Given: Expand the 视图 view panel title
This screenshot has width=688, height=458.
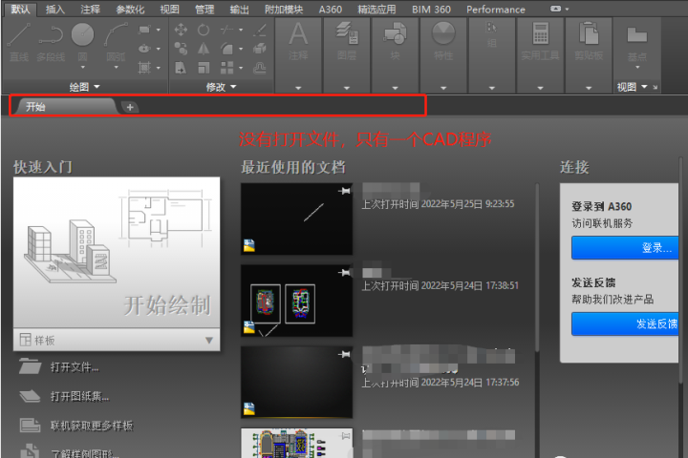Looking at the screenshot, I should (633, 87).
